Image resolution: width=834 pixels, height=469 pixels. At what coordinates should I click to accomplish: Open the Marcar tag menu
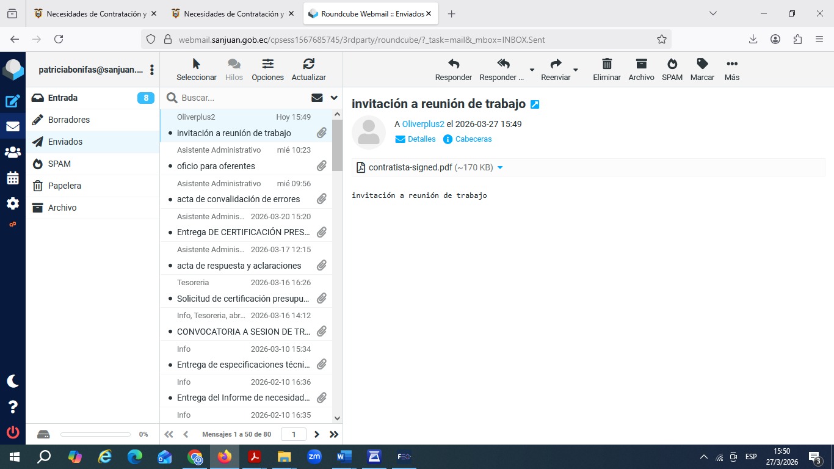click(x=702, y=64)
